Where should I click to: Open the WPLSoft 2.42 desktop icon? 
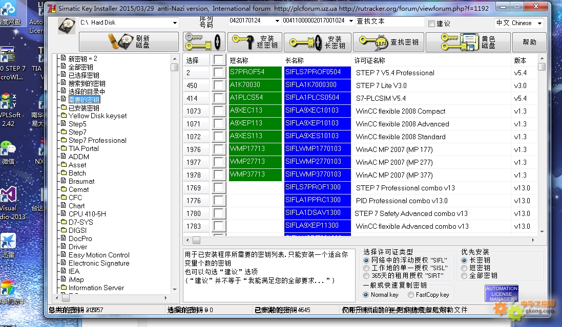[x=9, y=110]
